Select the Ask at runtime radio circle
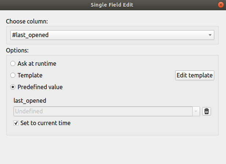This screenshot has height=164, width=226. [x=13, y=63]
